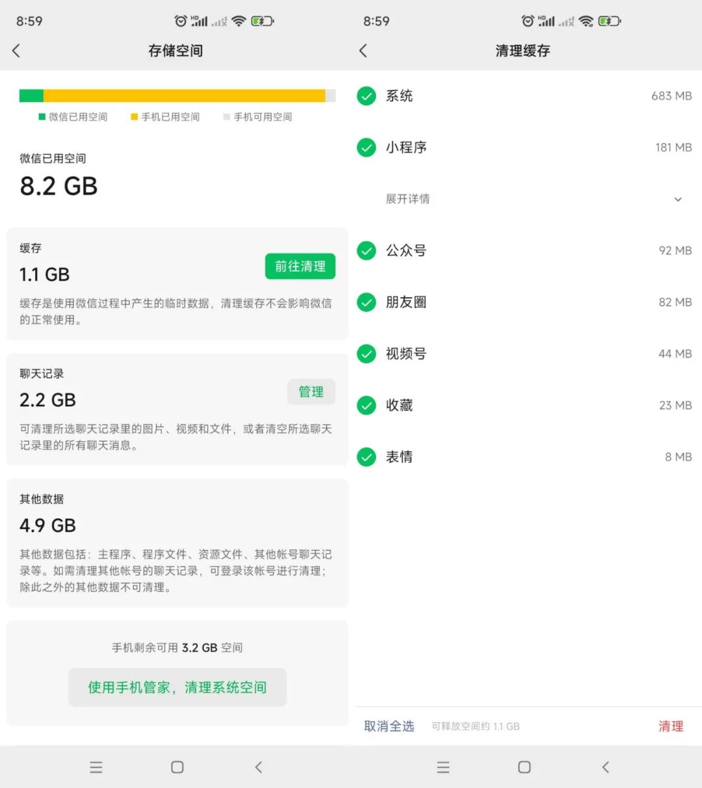Tap the 2.2 GB chat records value
Screen dimensions: 702x788
click(x=47, y=400)
